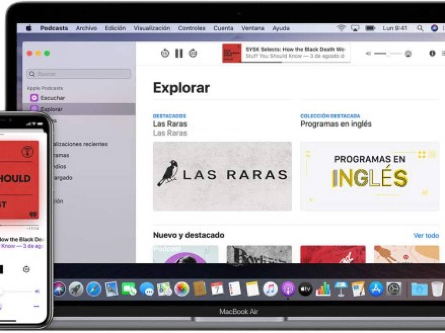Open Mail from the Dock

click(112, 289)
